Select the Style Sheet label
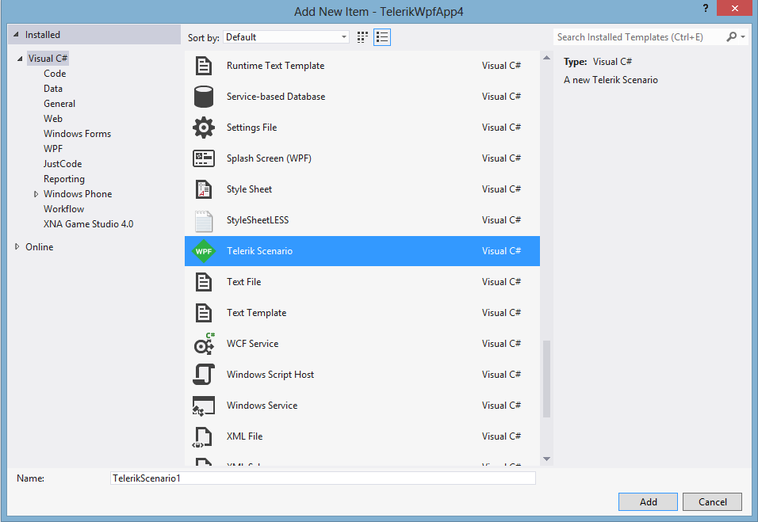This screenshot has width=758, height=522. 249,189
